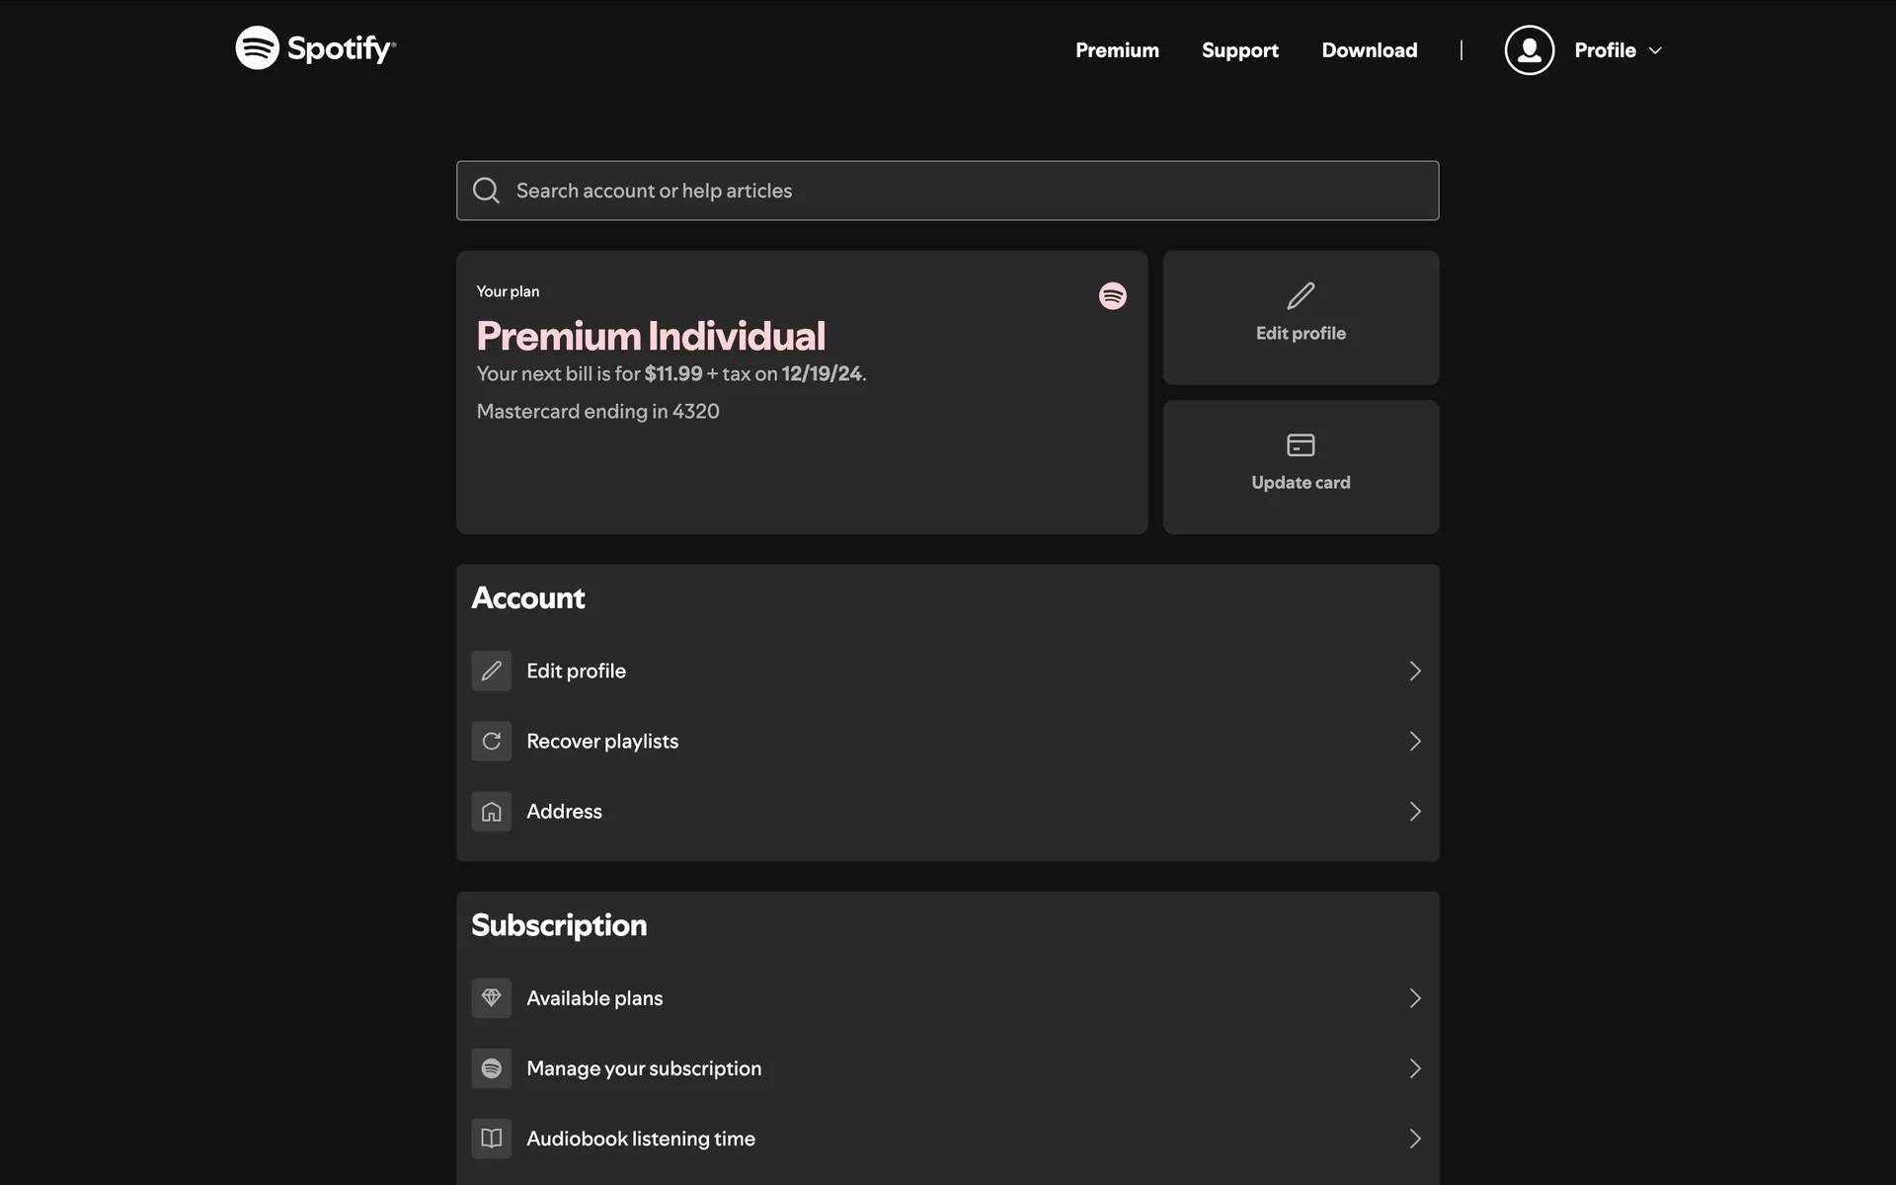Click the Subscription section heading
This screenshot has width=1896, height=1185.
click(559, 925)
